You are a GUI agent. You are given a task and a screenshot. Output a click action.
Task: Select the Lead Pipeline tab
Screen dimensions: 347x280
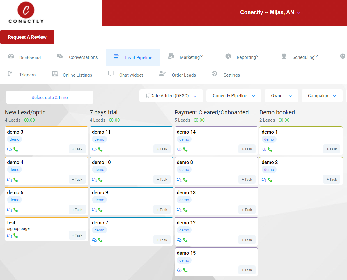click(x=133, y=58)
